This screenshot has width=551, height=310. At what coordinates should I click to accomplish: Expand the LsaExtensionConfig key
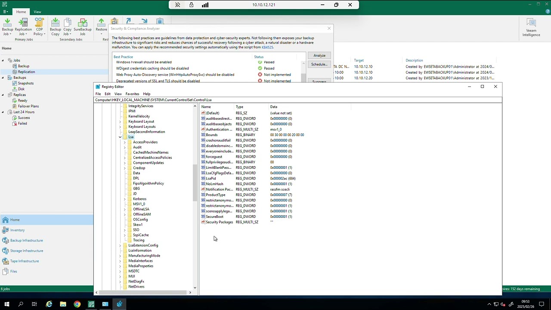tap(120, 245)
